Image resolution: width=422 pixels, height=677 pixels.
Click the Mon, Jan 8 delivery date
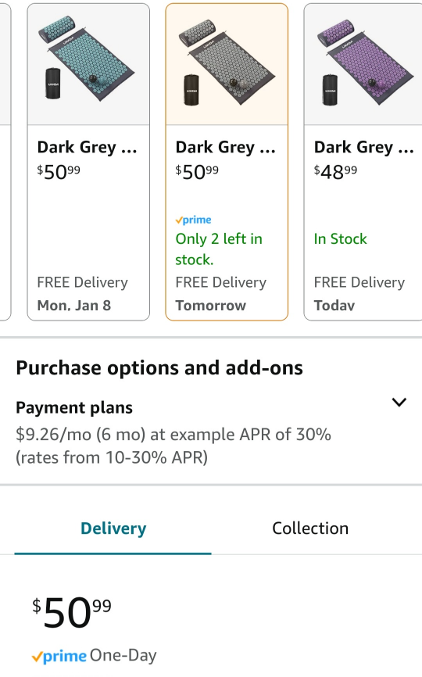74,306
